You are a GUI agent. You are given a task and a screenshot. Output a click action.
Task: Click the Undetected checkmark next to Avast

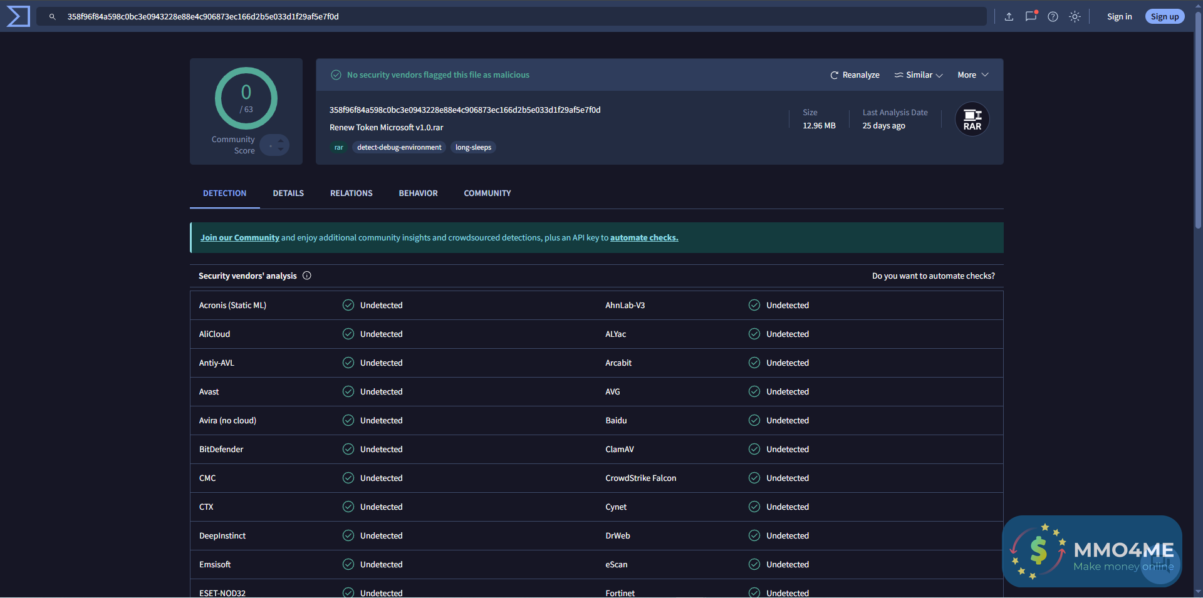pos(348,391)
